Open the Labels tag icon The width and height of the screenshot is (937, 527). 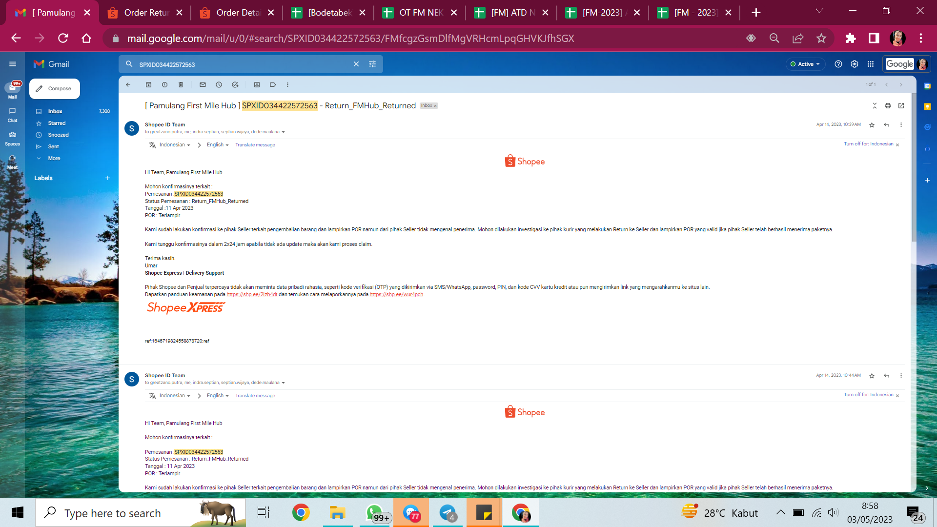[x=273, y=85]
